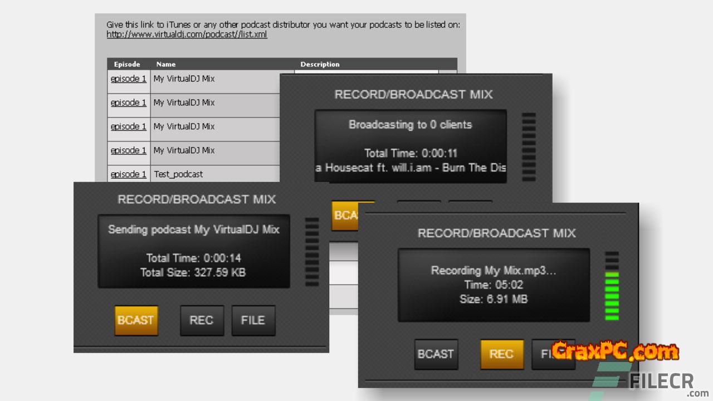This screenshot has width=713, height=401.
Task: Click REC in the Sending podcast panel
Action: (202, 320)
